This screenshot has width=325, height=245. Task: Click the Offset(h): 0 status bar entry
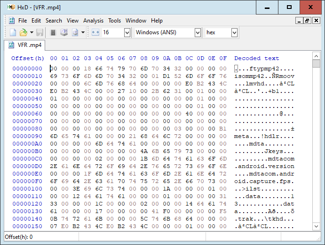click(19, 237)
